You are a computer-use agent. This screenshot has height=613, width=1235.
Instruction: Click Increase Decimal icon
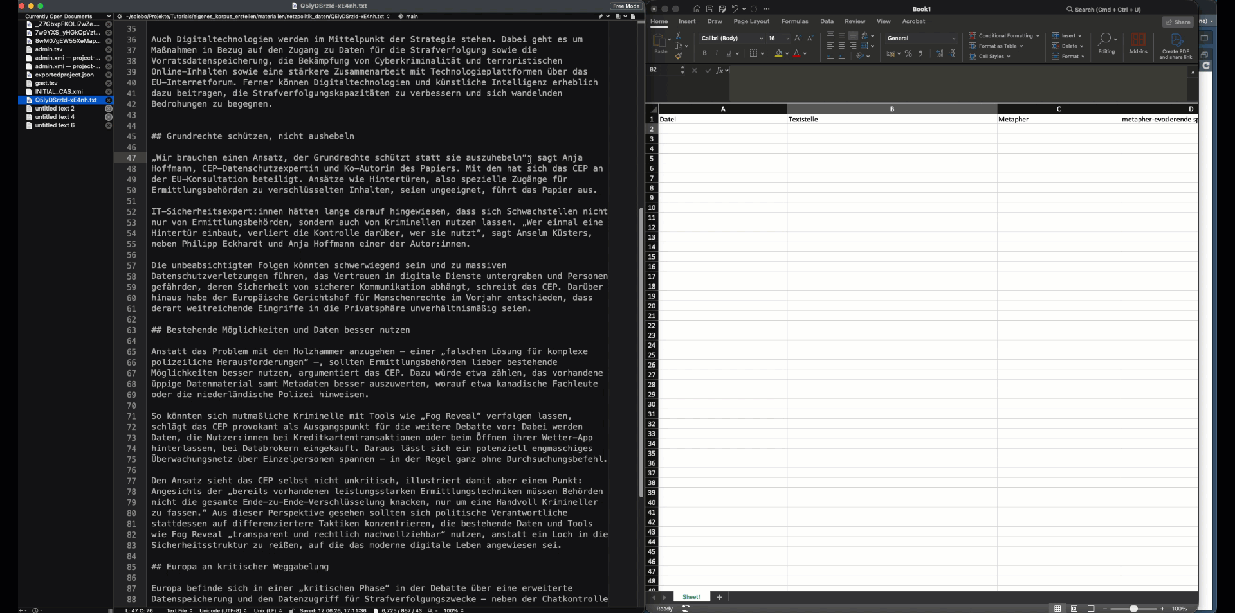pos(939,53)
